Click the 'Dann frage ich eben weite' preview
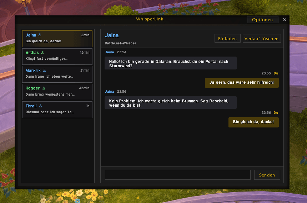The image size is (307, 203). 49,77
